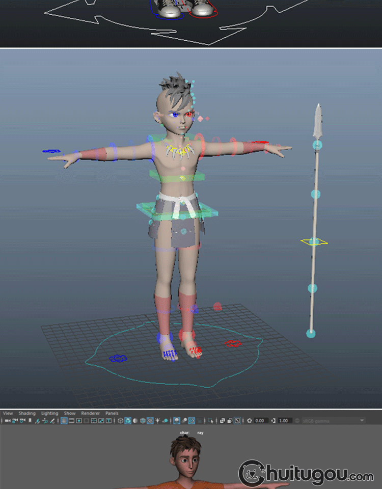Viewport: 382px width, 489px height.
Task: Click the exposure value field showing 0.00
Action: click(x=260, y=421)
